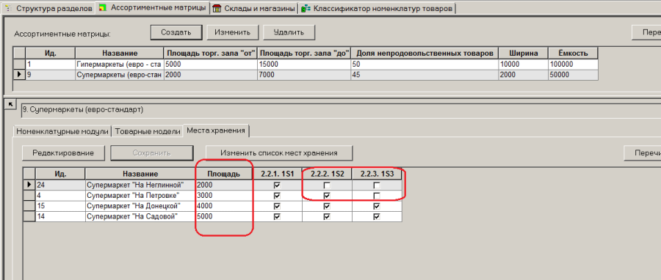Click the Id cell 15 in the storage grid
The width and height of the screenshot is (661, 280).
click(x=60, y=206)
